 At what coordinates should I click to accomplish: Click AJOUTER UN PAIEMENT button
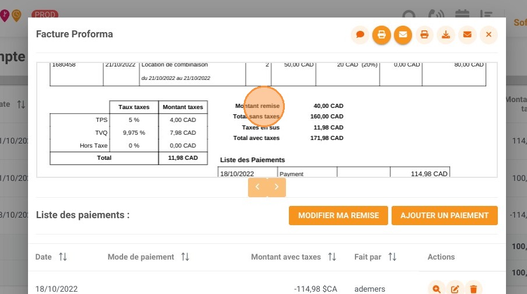point(444,215)
